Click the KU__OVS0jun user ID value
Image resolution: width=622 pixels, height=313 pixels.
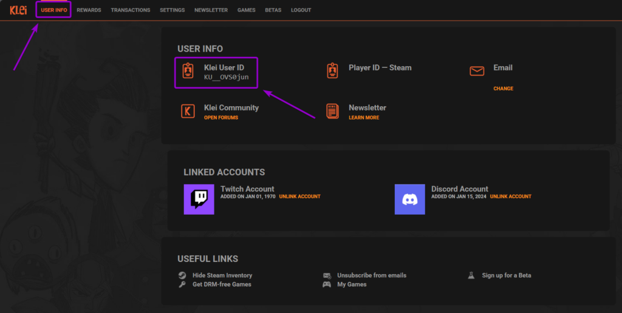pos(227,77)
